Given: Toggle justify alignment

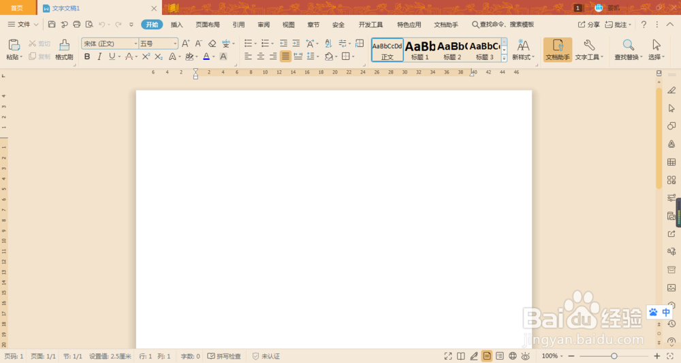Looking at the screenshot, I should coord(285,56).
